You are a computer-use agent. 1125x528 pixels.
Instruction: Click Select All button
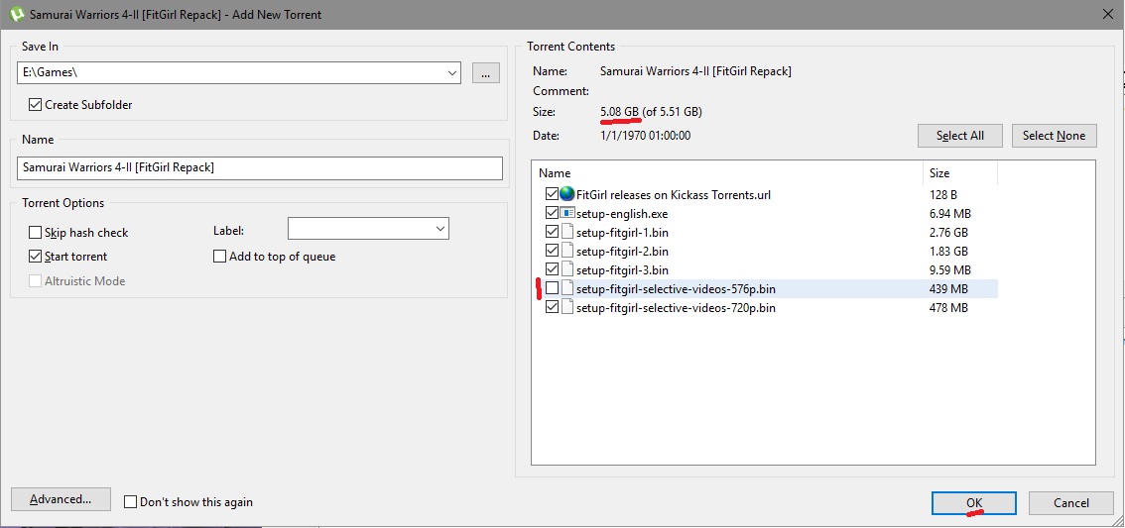click(x=959, y=136)
